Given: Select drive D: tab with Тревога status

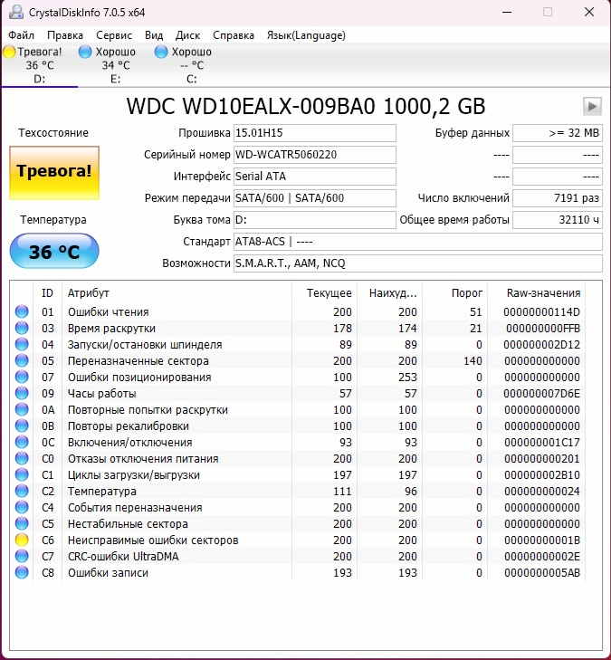Looking at the screenshot, I should [x=40, y=65].
